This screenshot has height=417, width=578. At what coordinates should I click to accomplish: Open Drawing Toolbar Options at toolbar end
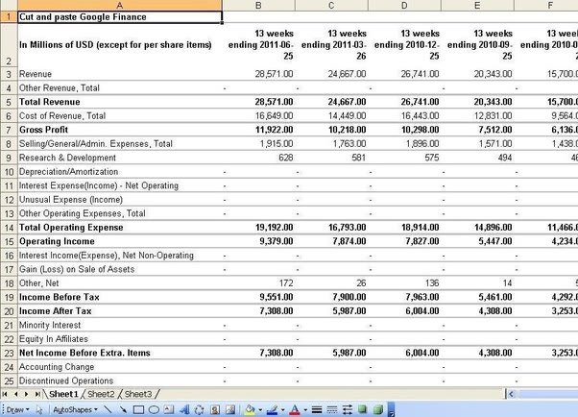click(392, 410)
